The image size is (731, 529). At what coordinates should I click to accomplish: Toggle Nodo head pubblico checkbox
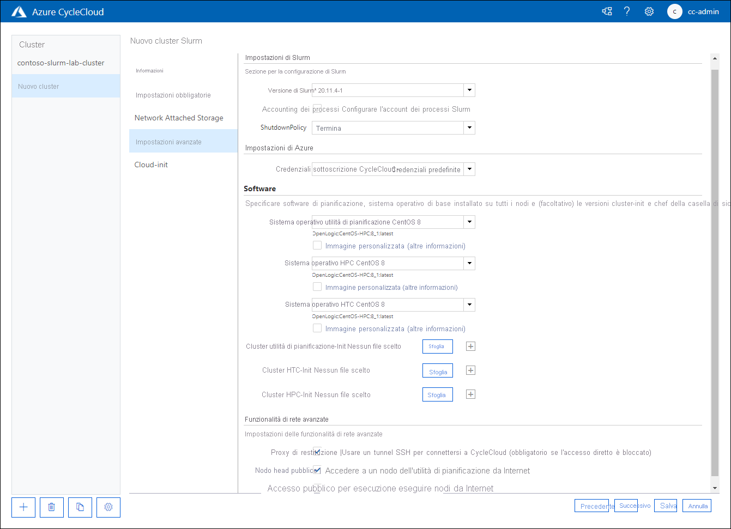pos(317,470)
